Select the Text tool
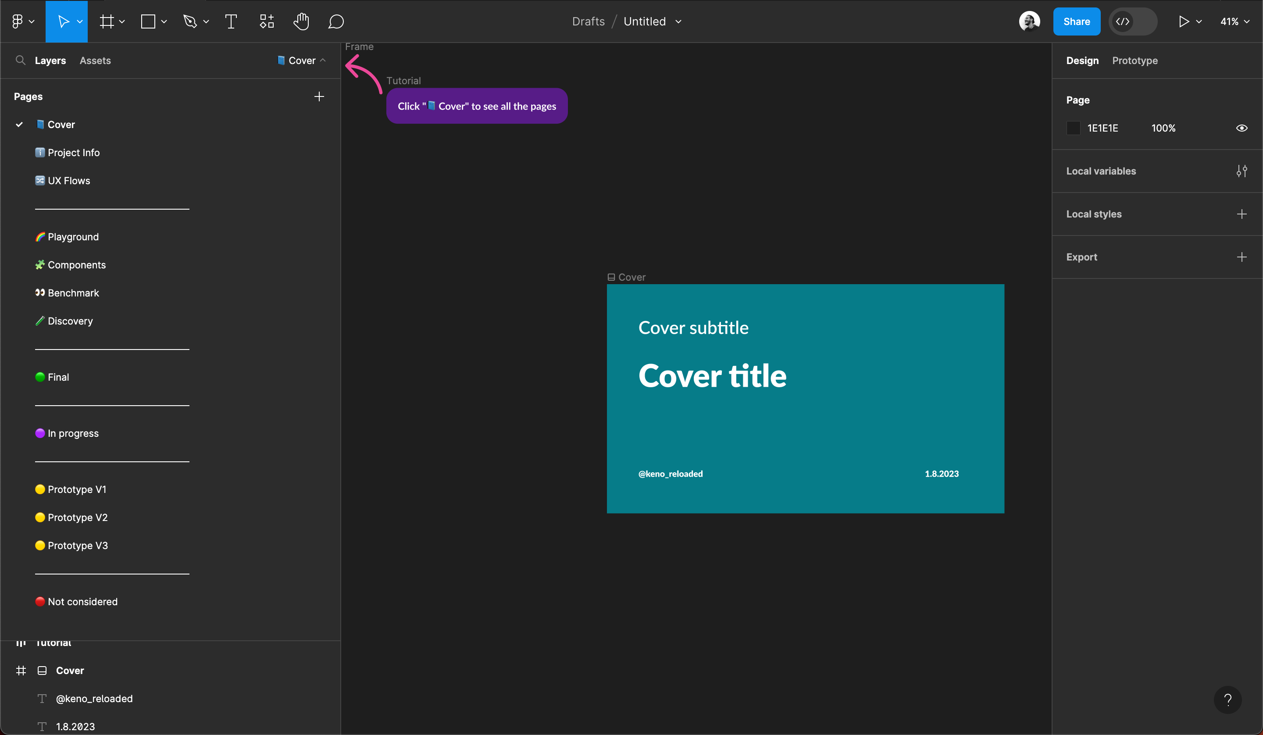This screenshot has height=735, width=1263. click(x=231, y=21)
